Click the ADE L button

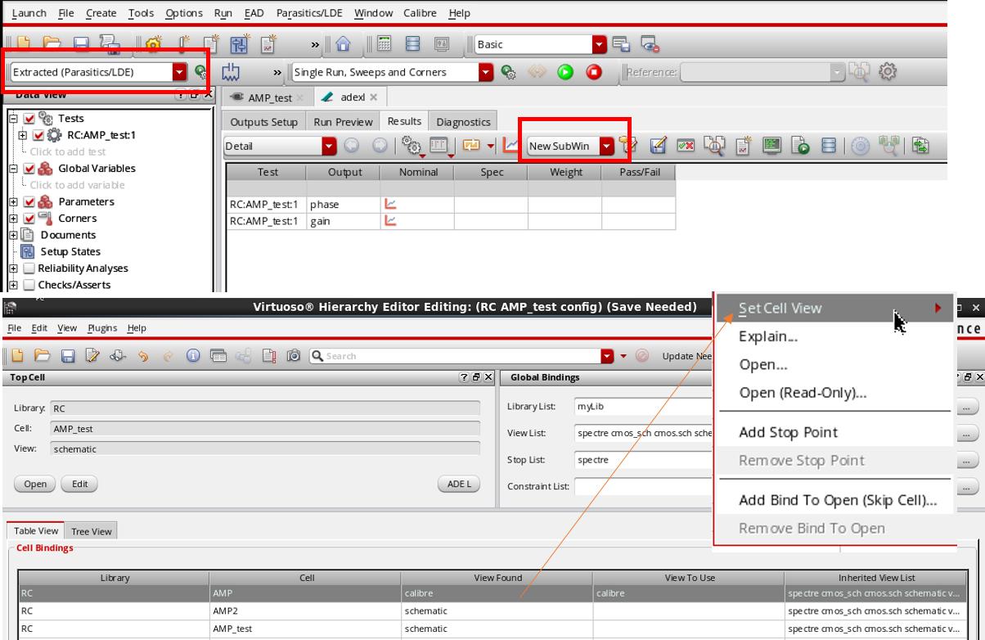[459, 484]
